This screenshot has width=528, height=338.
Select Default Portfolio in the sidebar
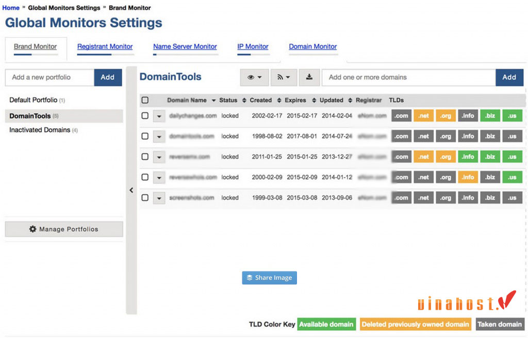point(37,100)
